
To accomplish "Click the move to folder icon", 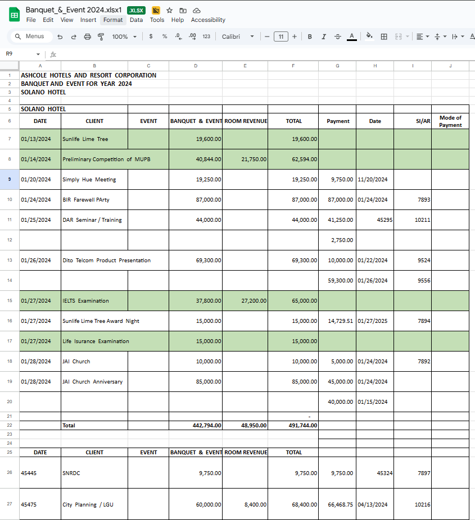I will point(183,10).
